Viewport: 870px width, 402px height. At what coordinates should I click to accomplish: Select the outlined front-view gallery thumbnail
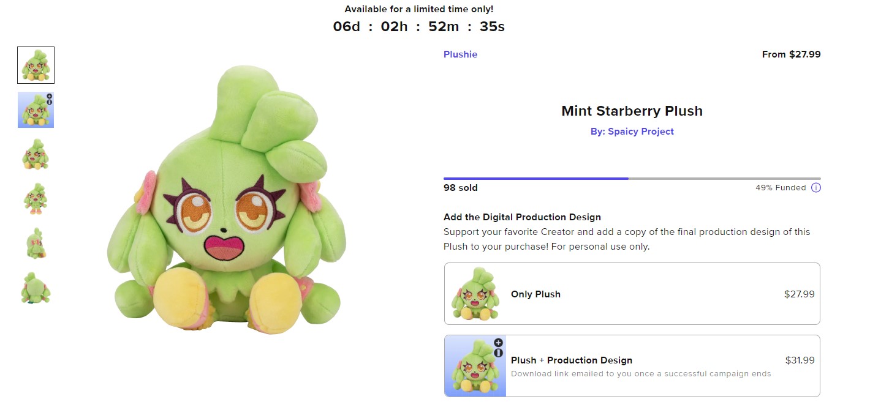click(36, 65)
